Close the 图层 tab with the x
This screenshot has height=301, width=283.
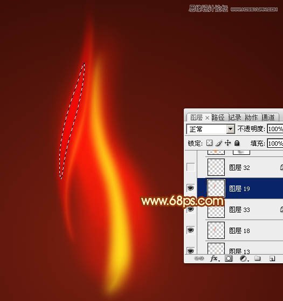pos(207,118)
